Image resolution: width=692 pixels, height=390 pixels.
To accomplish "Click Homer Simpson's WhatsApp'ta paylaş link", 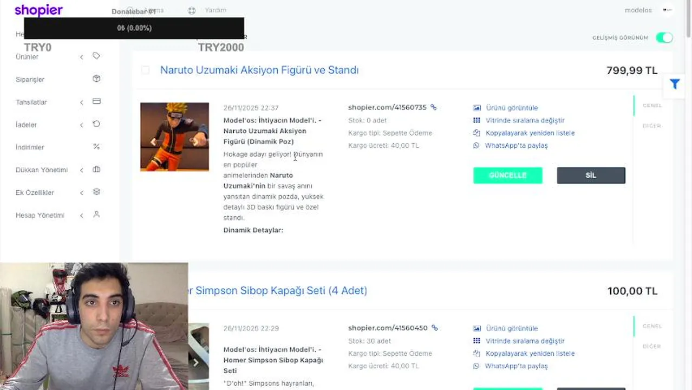I will click(x=516, y=366).
